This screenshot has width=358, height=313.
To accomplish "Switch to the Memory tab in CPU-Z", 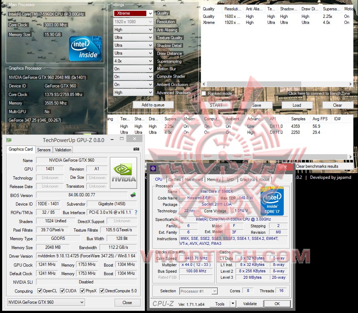I will click(214, 180).
